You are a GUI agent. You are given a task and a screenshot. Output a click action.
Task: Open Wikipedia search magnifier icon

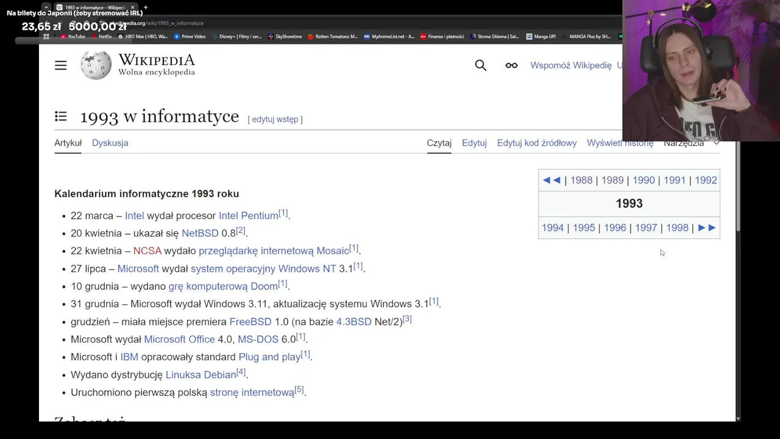(480, 65)
